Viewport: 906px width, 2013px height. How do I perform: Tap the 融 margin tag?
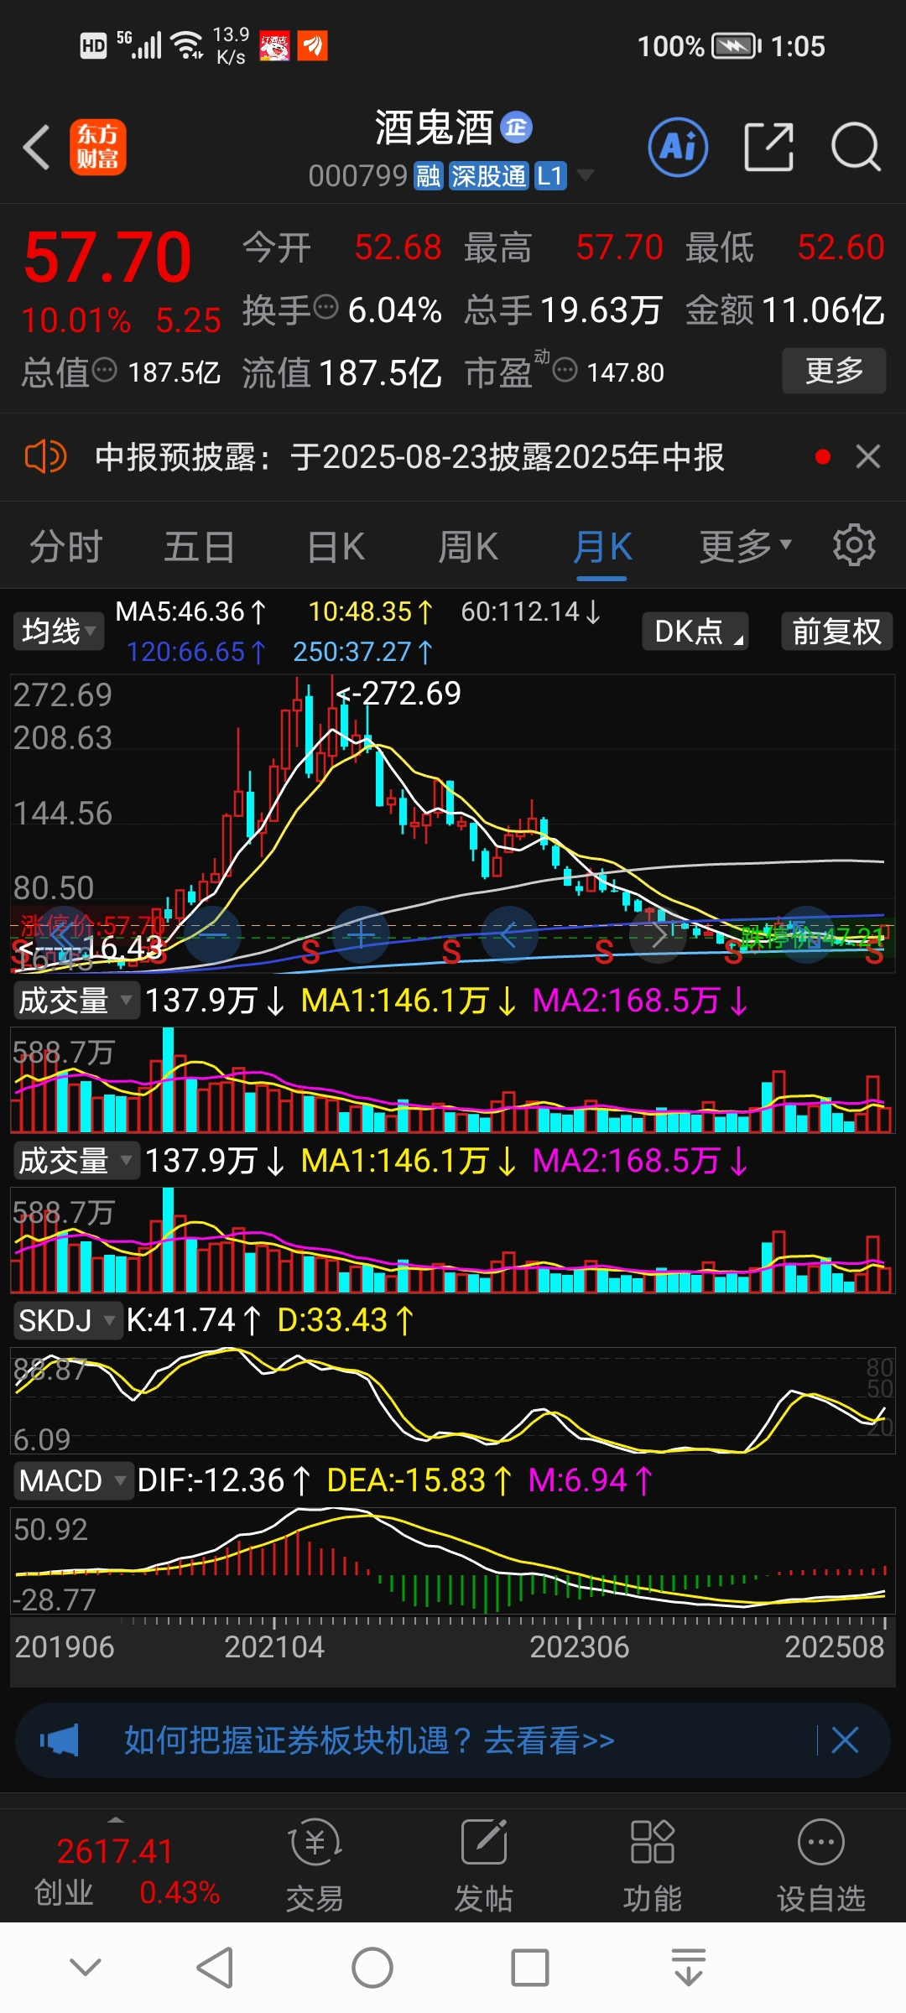428,176
